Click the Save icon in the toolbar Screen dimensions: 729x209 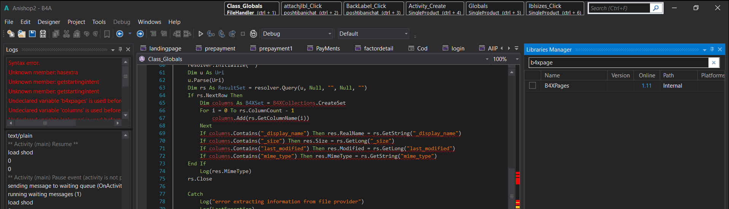[x=32, y=34]
